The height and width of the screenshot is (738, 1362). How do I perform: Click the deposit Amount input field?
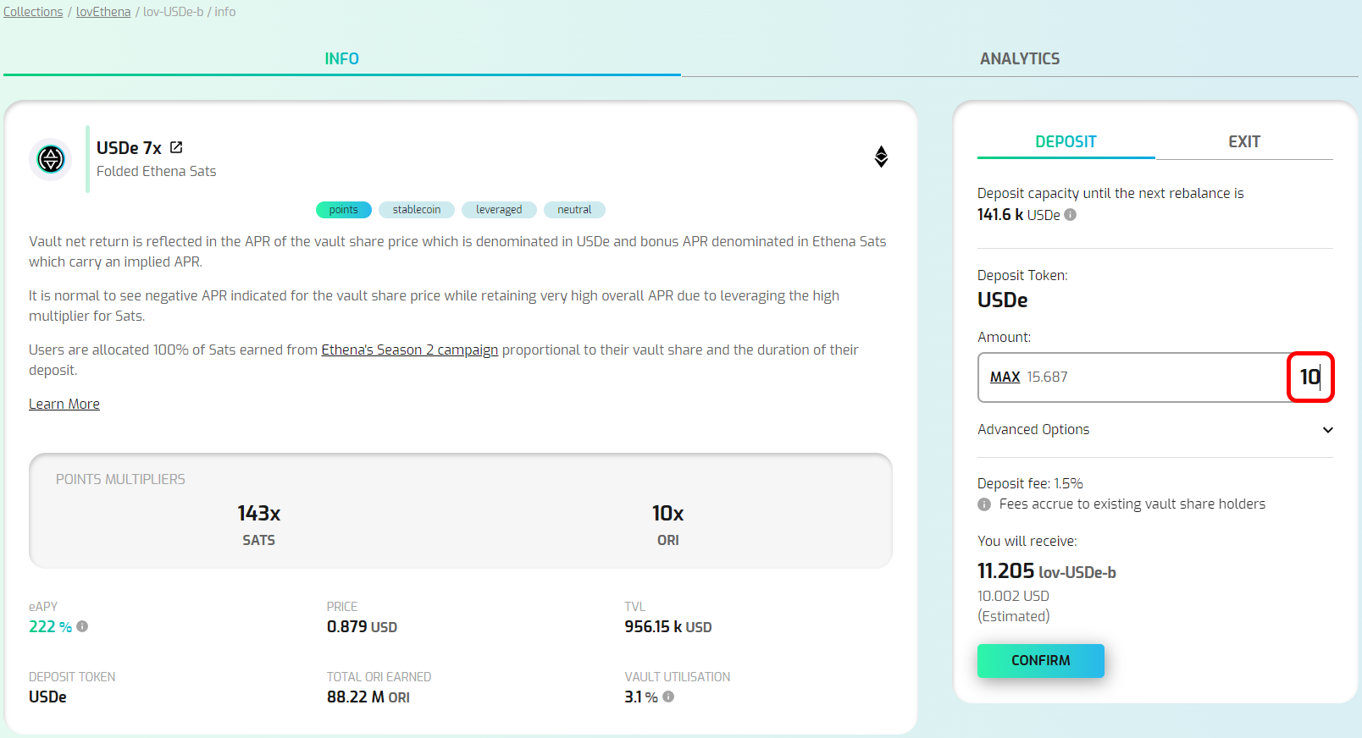point(1186,377)
